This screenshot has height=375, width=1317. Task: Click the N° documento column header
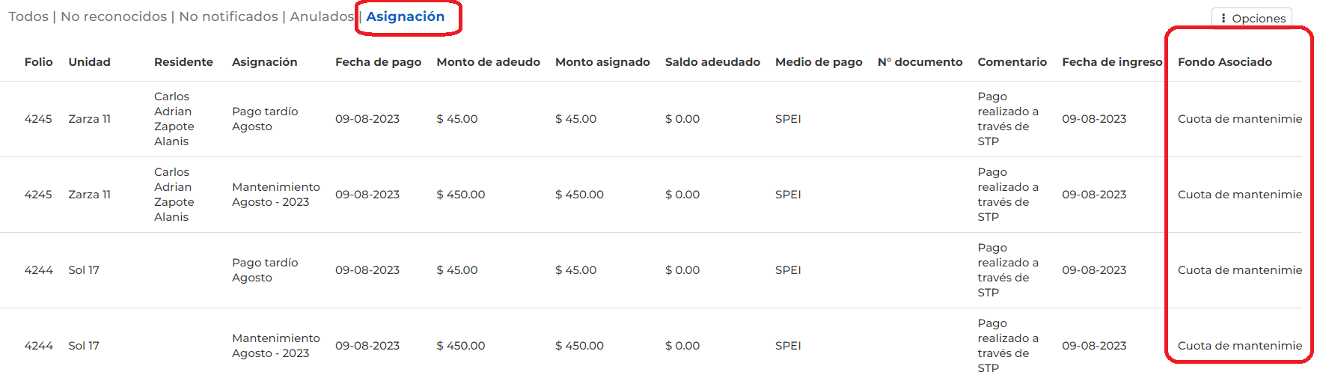(x=920, y=62)
